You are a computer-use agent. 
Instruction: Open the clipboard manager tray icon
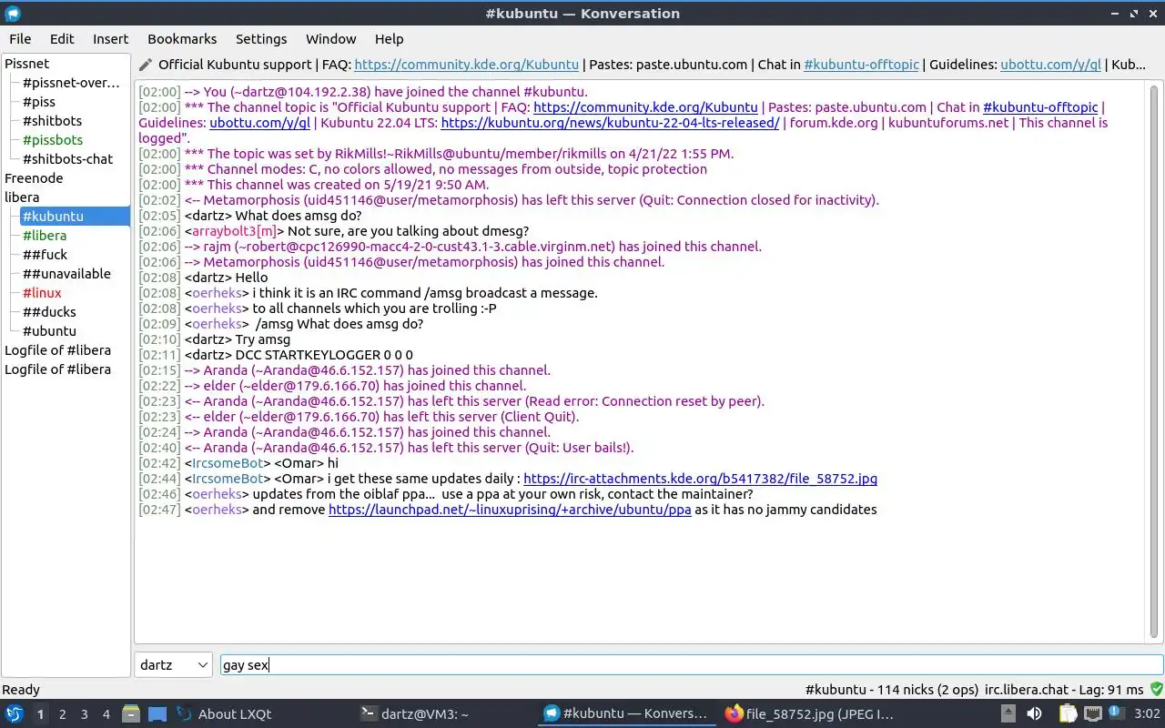[x=1068, y=714]
